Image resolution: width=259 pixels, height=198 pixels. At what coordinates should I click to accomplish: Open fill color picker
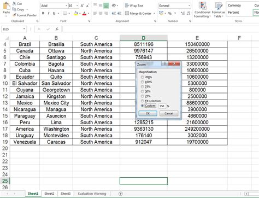point(76,13)
